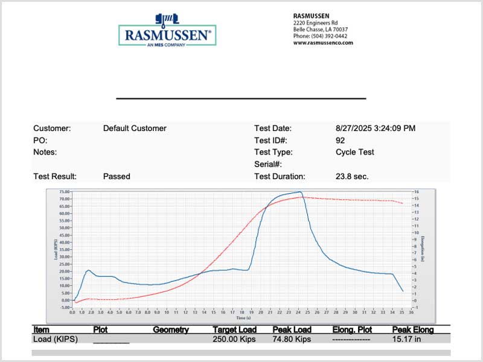Click the Notes: label
Viewport: 483px width, 362px height.
coord(45,152)
